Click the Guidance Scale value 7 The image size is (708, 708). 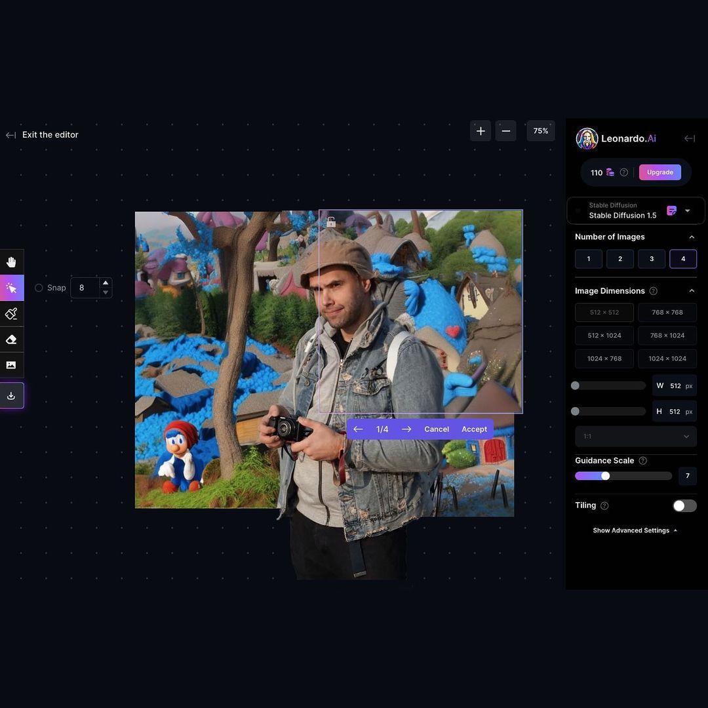687,476
